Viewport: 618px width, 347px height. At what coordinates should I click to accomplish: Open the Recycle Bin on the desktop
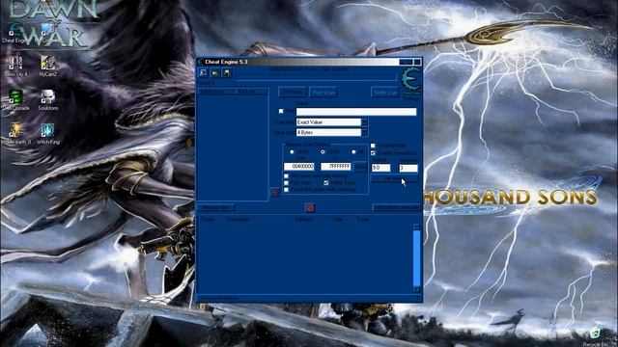(596, 337)
